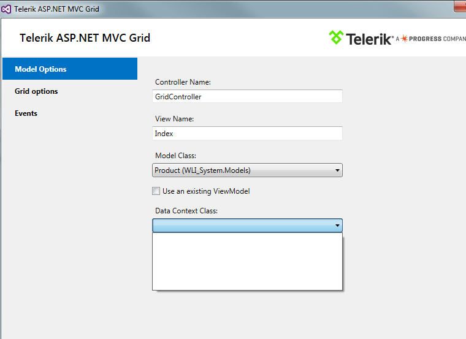The width and height of the screenshot is (466, 339).
Task: Click the Data Context Class label
Action: point(186,211)
